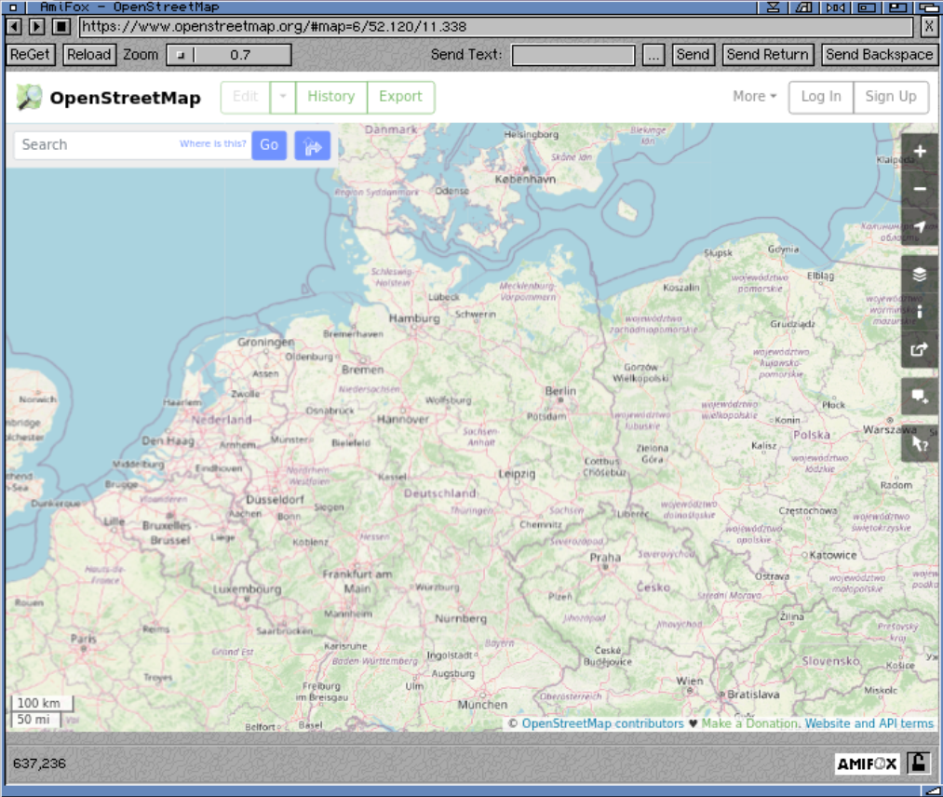Click the Praha label on the map
This screenshot has height=797, width=943.
click(605, 558)
